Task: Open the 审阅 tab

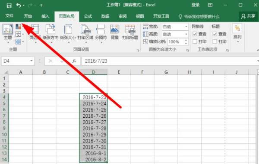Action: click(123, 16)
